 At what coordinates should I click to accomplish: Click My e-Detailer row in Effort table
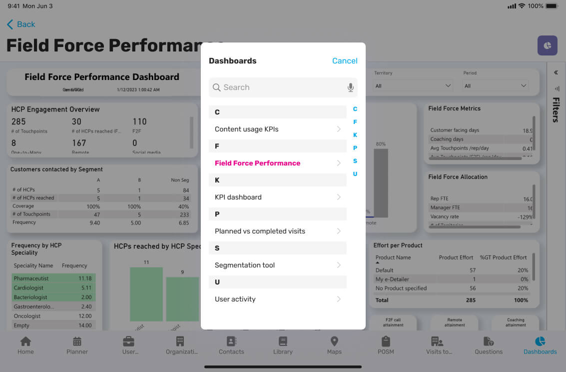pos(452,279)
